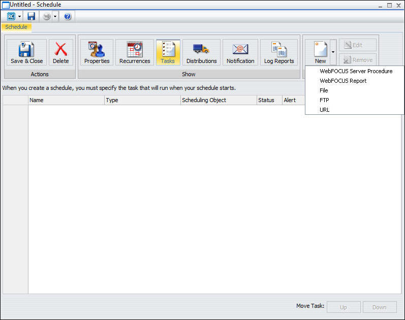
Task: Show schedule Properties
Action: coord(97,52)
